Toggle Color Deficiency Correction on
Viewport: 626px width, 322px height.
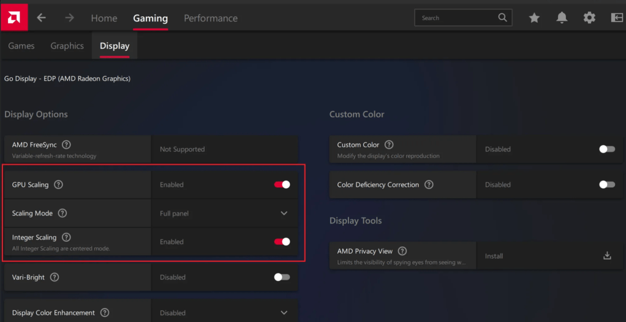pyautogui.click(x=606, y=185)
